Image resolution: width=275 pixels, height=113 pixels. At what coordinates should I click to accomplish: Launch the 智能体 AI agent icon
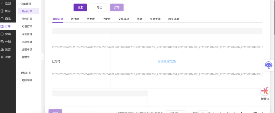[x=265, y=91]
